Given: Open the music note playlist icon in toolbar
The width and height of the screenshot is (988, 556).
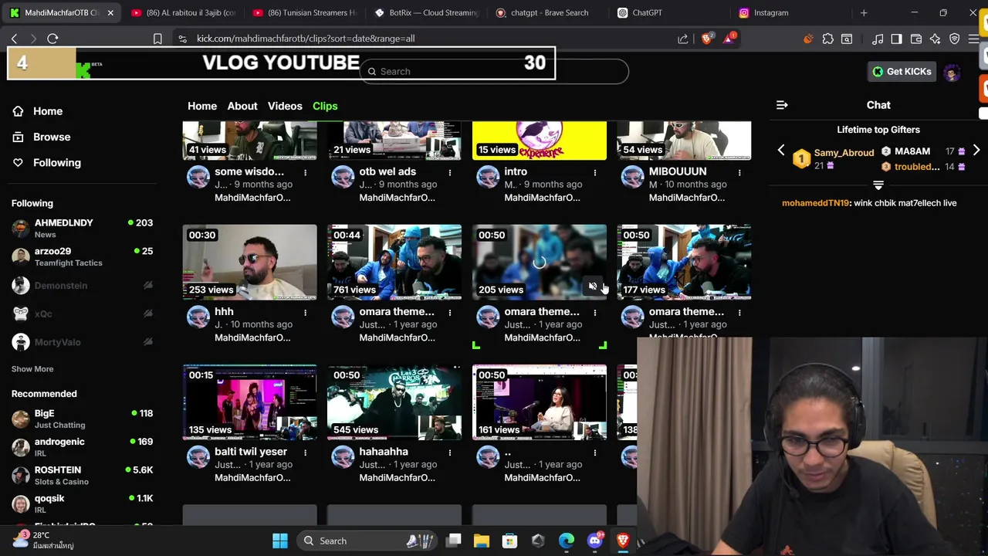Looking at the screenshot, I should [878, 39].
